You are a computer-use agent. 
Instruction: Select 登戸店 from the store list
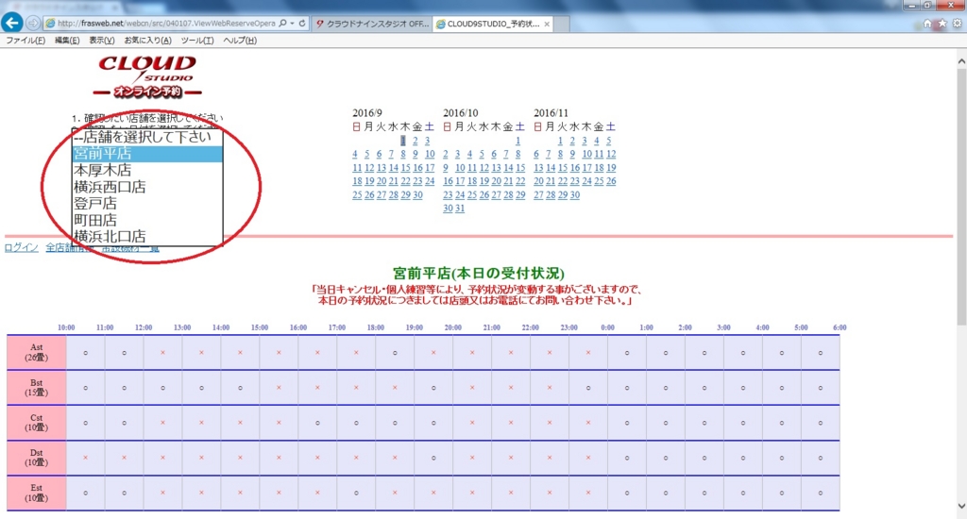[147, 204]
